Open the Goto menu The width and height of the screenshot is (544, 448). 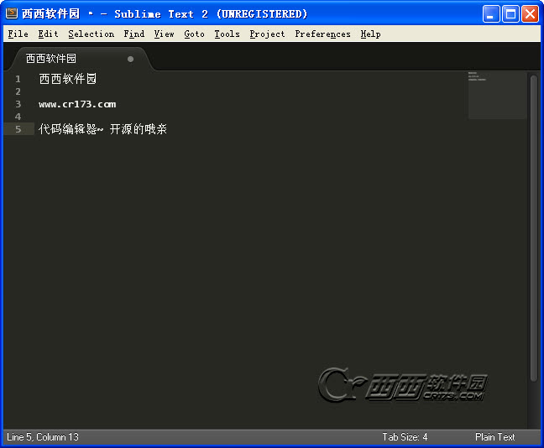(x=194, y=34)
